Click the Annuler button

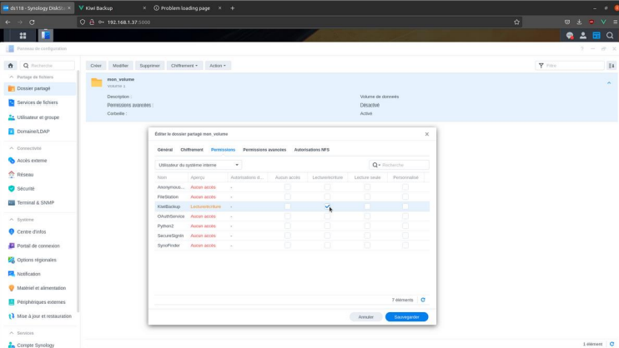(366, 317)
